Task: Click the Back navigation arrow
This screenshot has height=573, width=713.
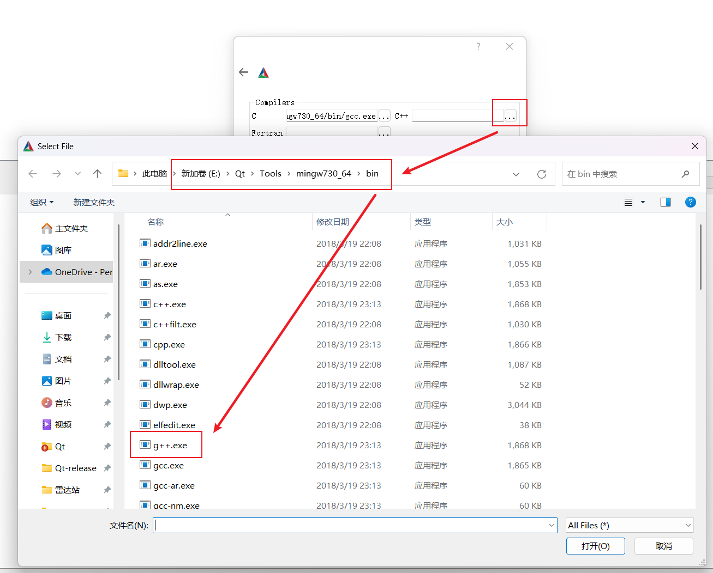Action: 33,174
